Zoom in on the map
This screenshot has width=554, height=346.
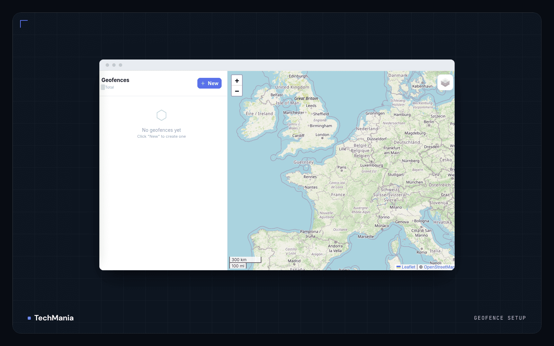(x=237, y=81)
